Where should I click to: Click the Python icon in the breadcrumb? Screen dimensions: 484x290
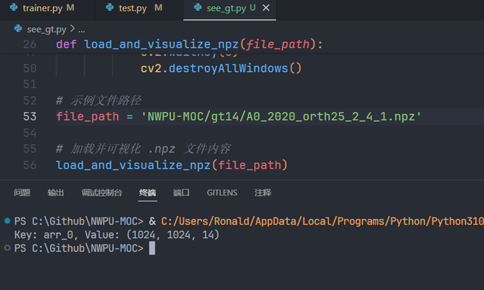[x=18, y=29]
